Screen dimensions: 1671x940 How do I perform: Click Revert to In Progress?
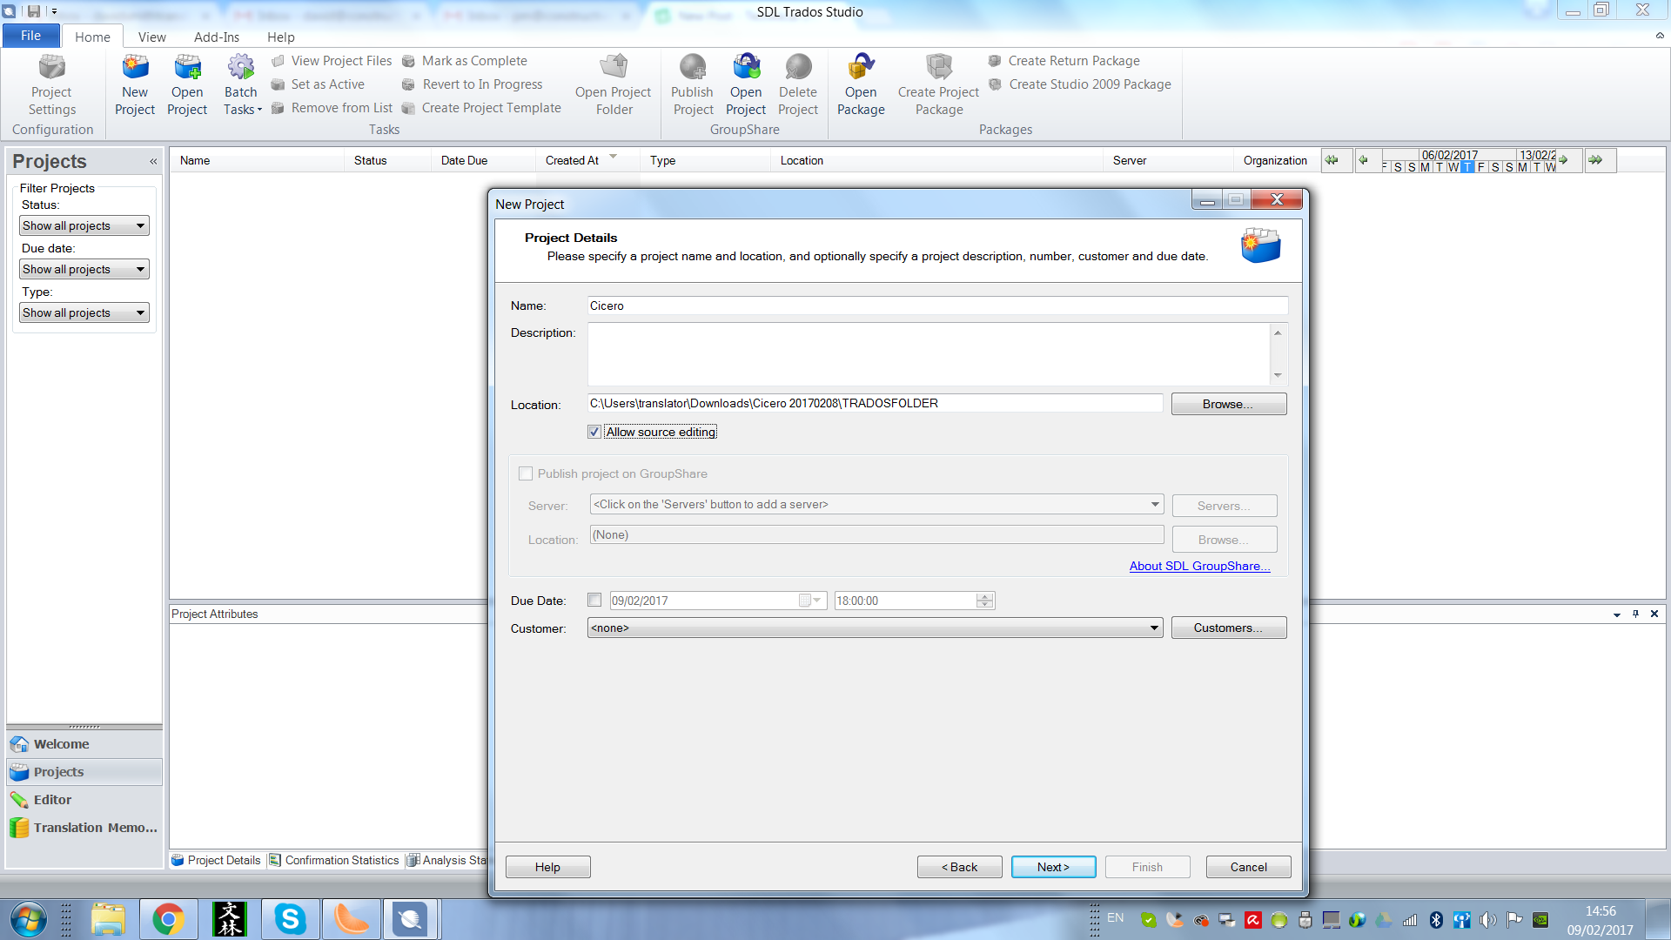(472, 84)
